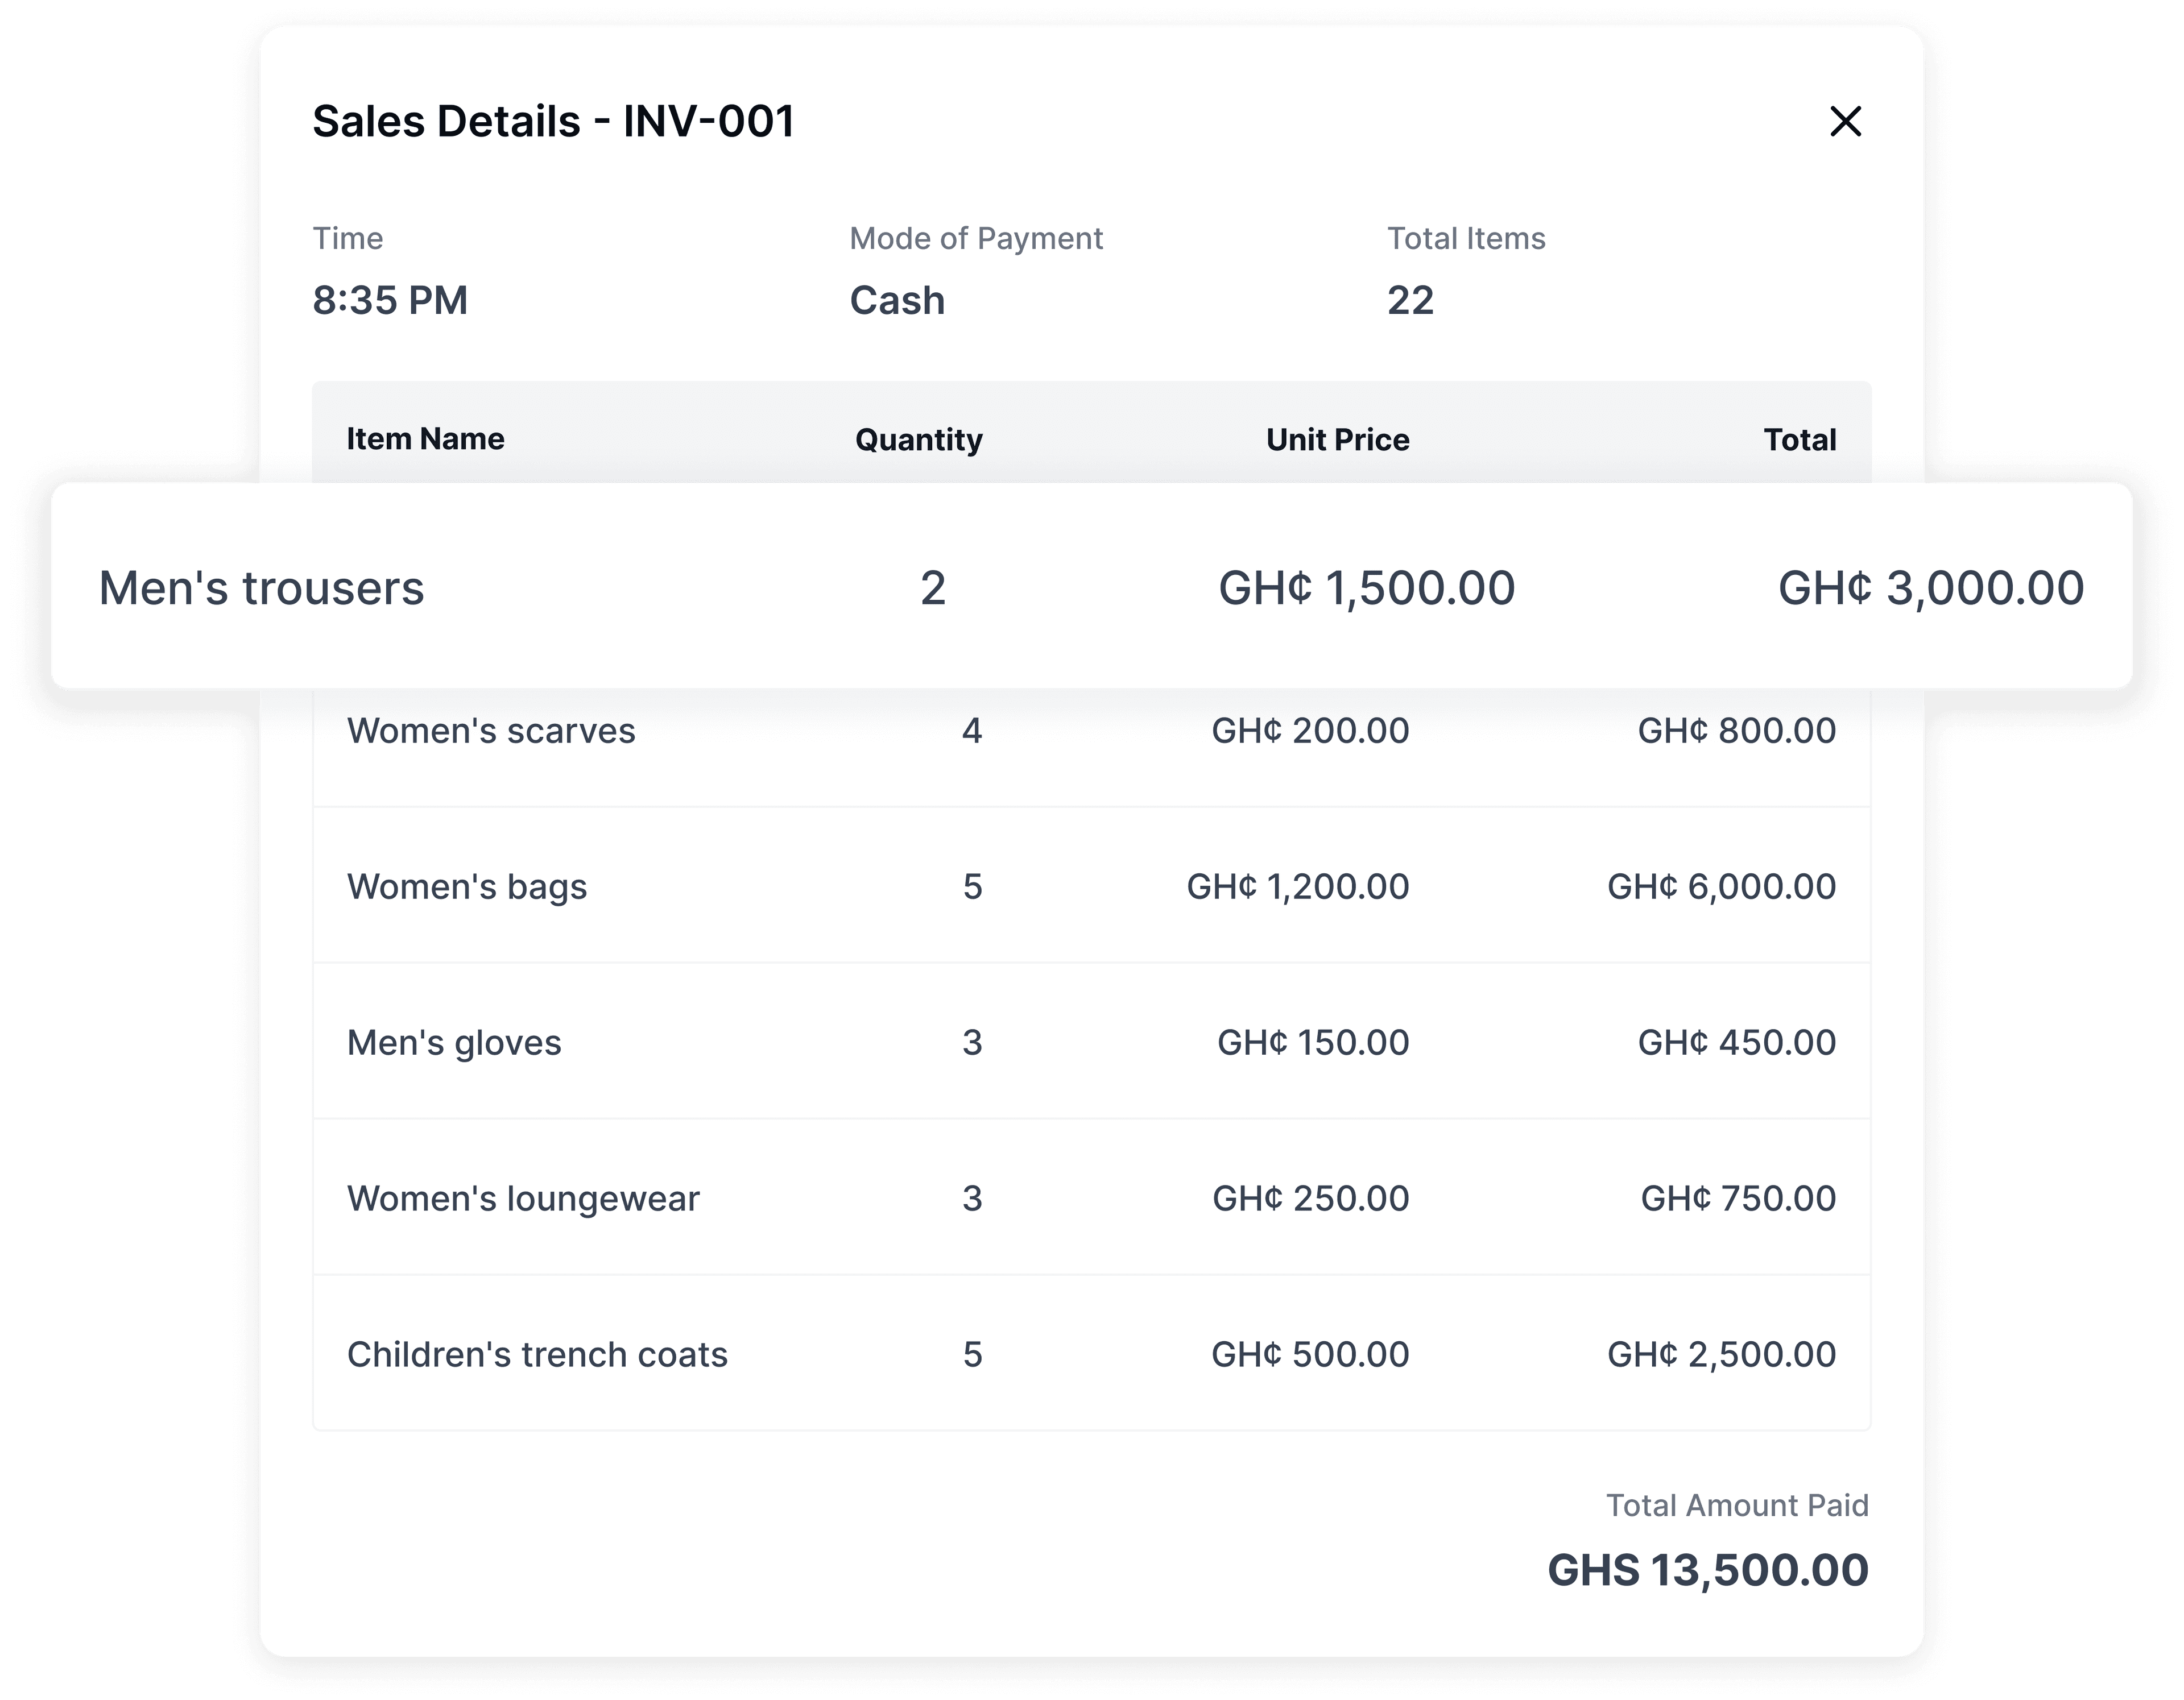Click the Women's scarves quantity value 4
This screenshot has width=2184, height=1700.
coord(972,731)
